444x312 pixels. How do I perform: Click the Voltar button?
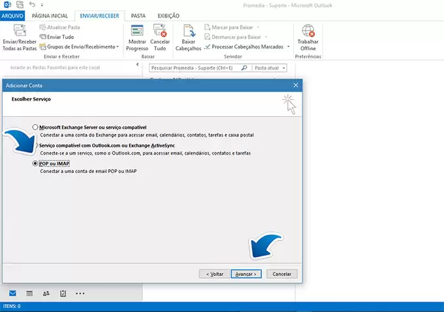(214, 273)
